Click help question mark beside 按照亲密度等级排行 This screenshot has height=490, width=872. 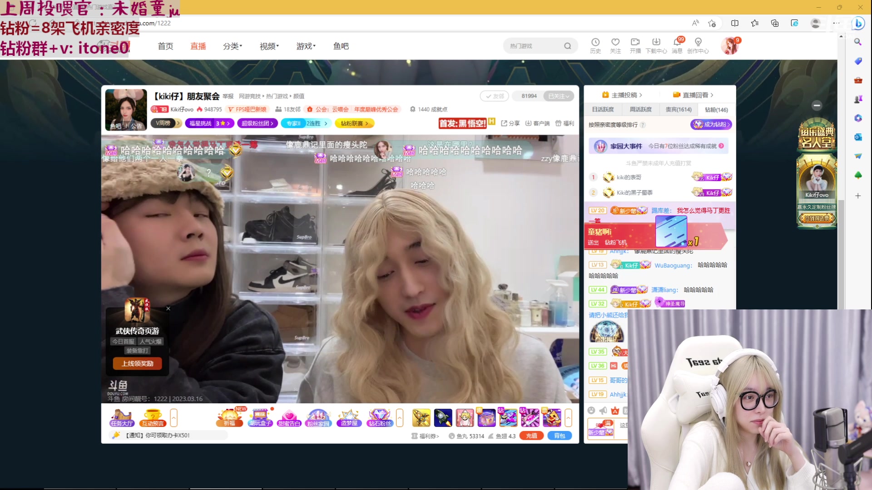point(643,125)
